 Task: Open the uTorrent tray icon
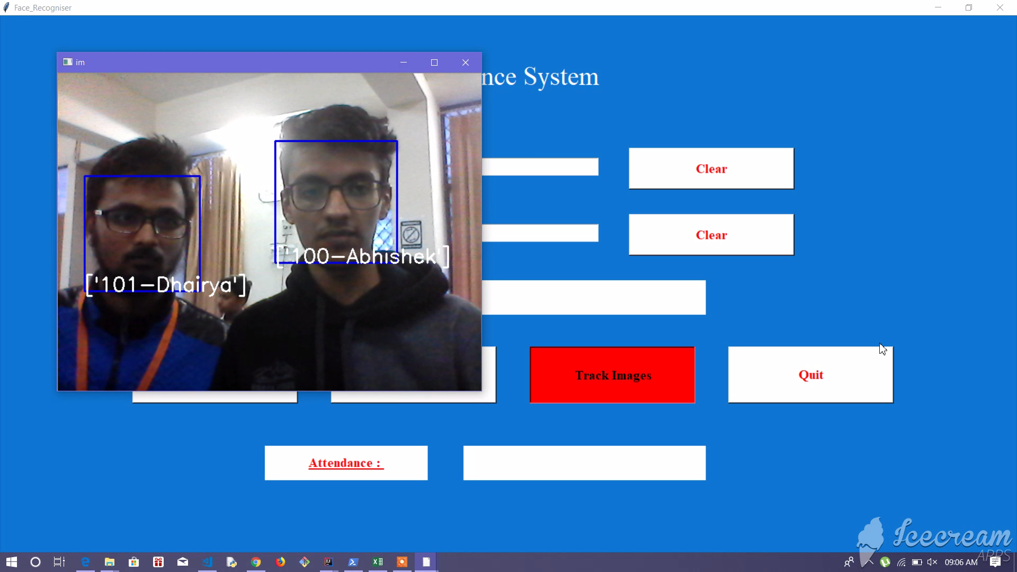click(885, 562)
